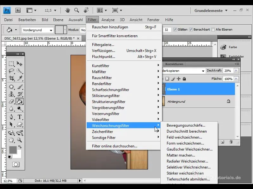
Task: Toggle lock image pixels brush icon
Action: pyautogui.click(x=173, y=79)
